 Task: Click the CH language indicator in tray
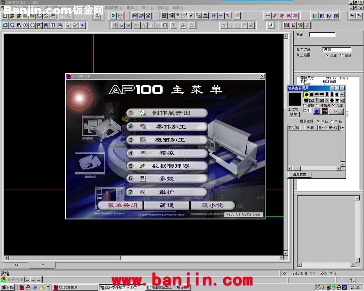point(344,287)
